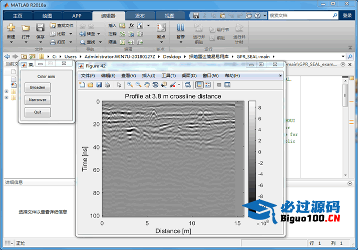Click the Figure 42 save icon
The image size is (358, 250).
point(99,85)
